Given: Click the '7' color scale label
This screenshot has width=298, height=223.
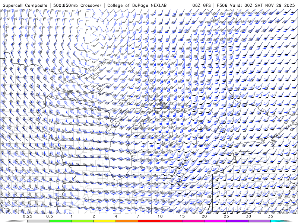Looking at the screenshot, I should pos(138,216).
